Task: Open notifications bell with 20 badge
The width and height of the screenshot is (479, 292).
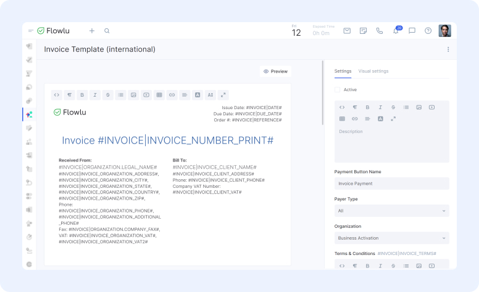Action: coord(396,31)
